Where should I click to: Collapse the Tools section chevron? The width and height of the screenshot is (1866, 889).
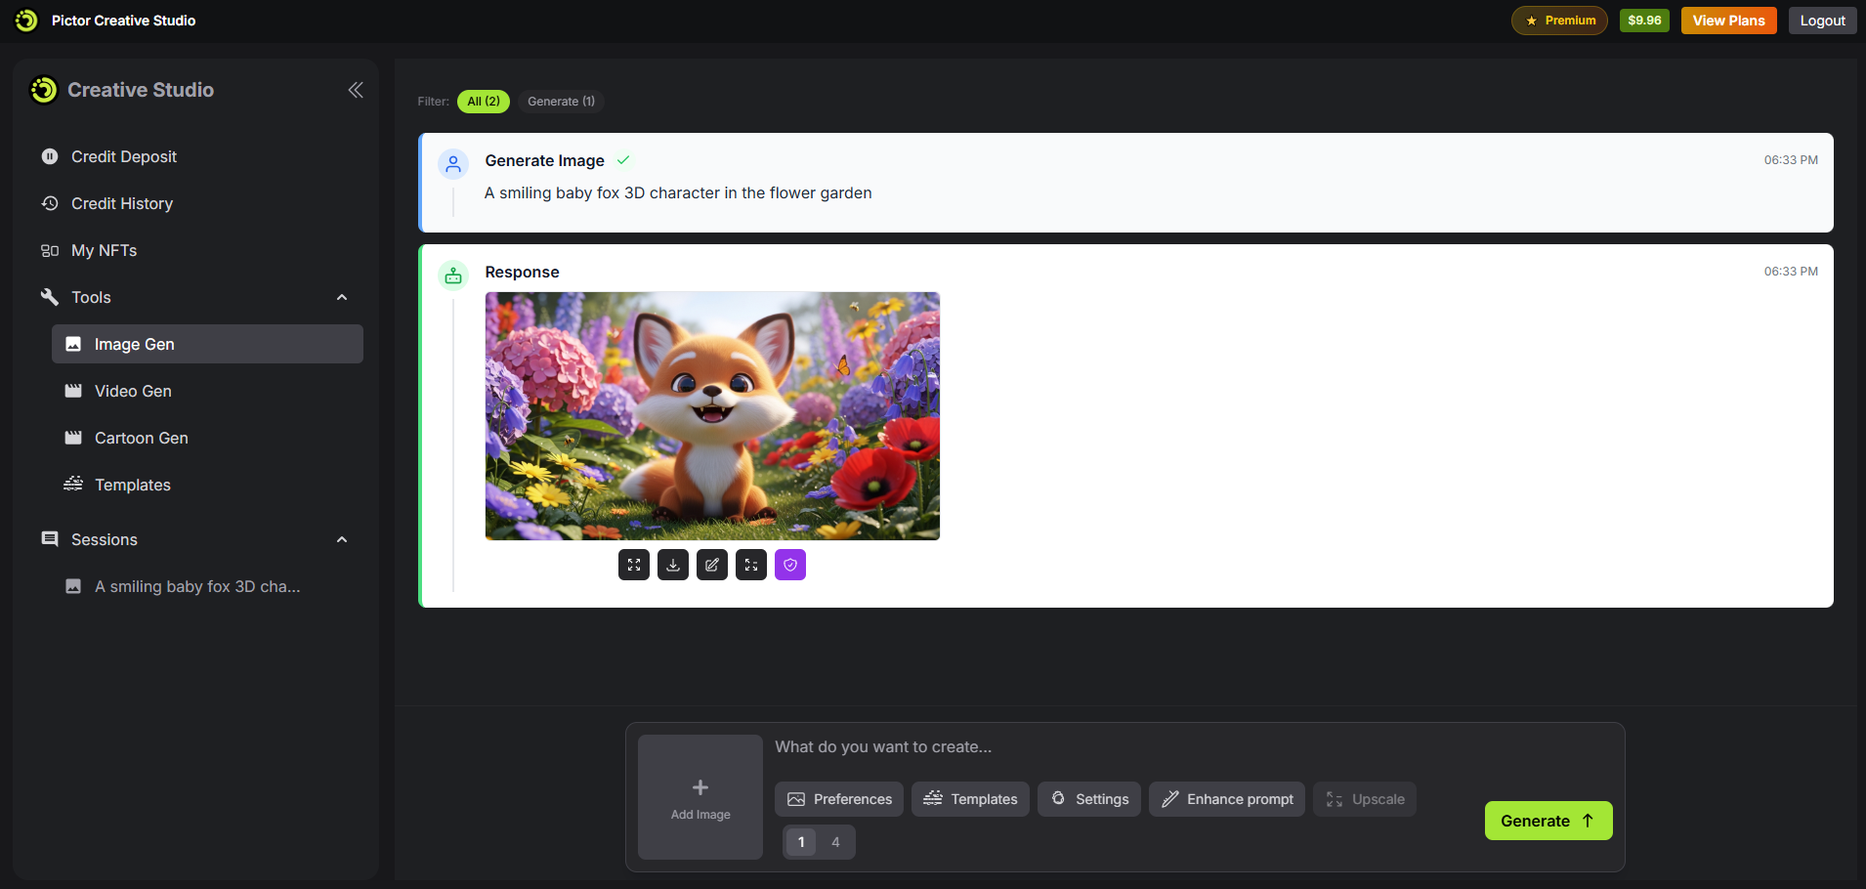coord(342,297)
